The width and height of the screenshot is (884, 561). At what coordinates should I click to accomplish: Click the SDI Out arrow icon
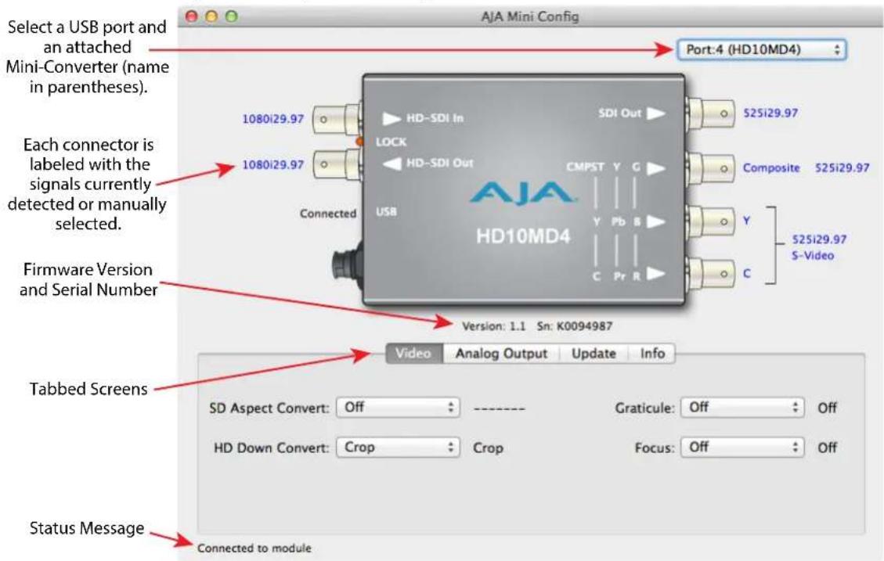coord(655,113)
